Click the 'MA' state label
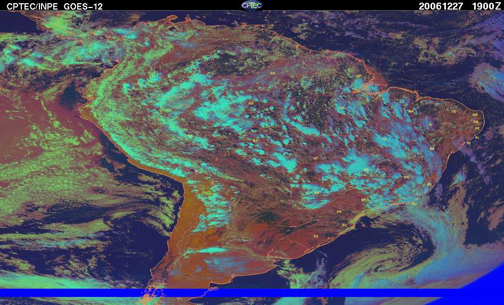 tap(411, 111)
